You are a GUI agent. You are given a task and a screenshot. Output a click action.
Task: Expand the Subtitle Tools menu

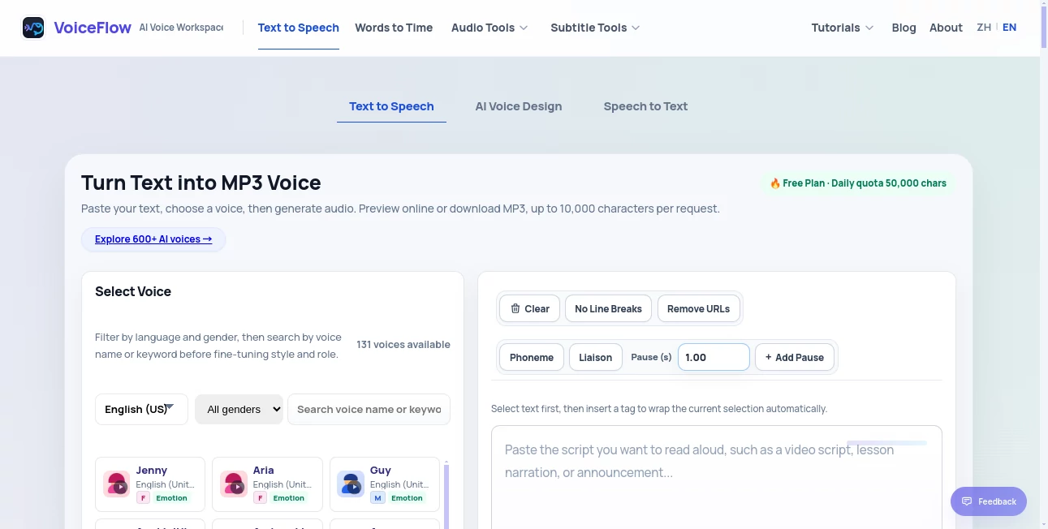point(595,28)
